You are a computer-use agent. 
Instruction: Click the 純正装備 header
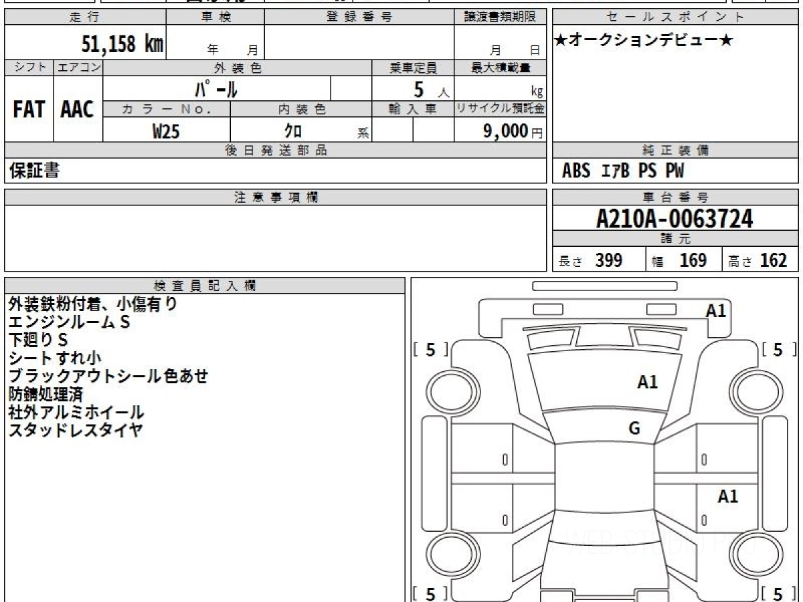point(676,150)
